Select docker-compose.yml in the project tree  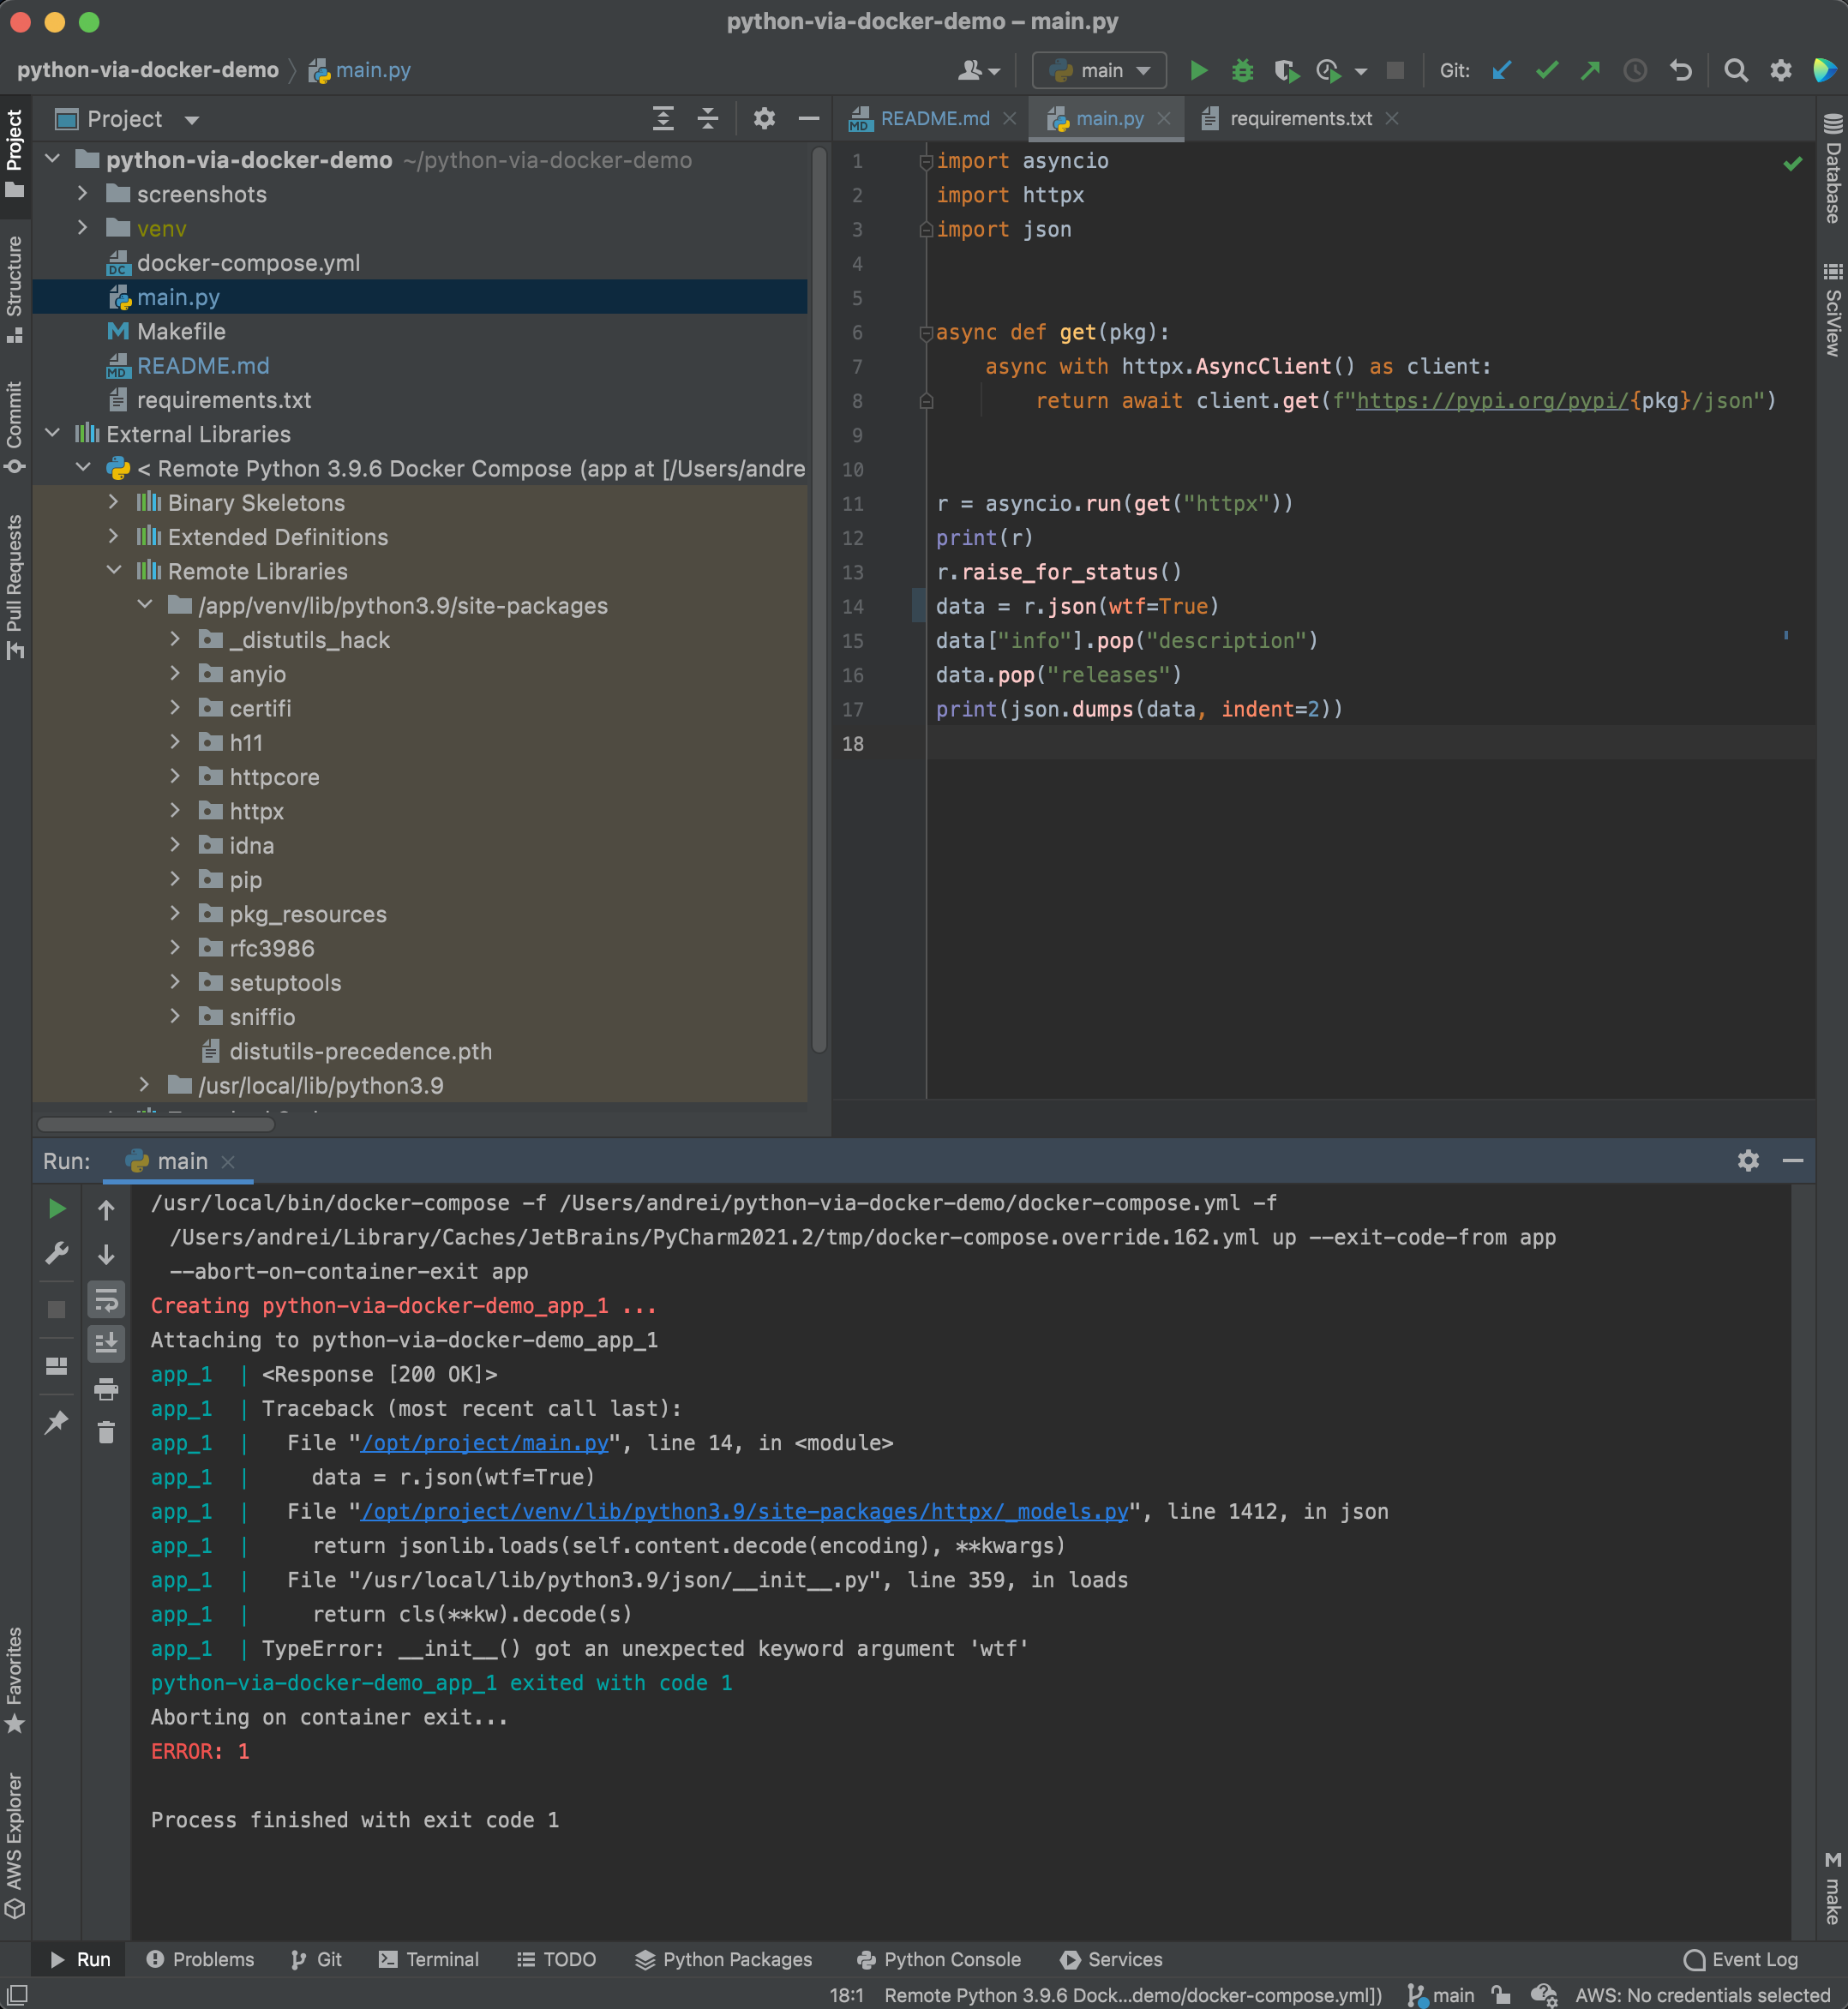(x=248, y=263)
